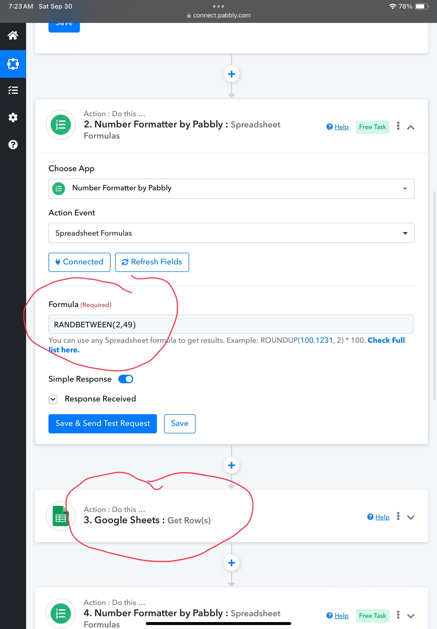This screenshot has width=437, height=629.
Task: Open the browser three-dot multitasking menu
Action: [218, 6]
